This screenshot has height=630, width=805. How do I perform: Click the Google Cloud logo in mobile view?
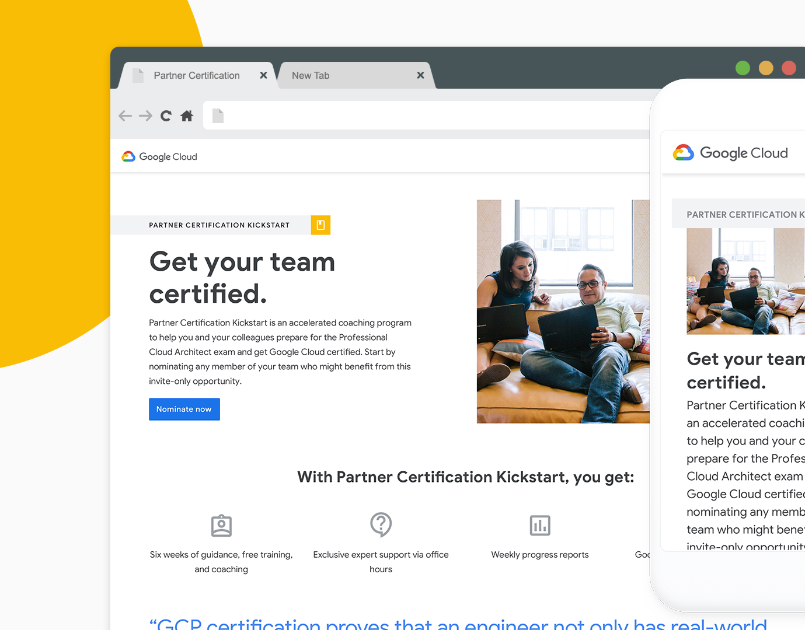coord(730,153)
